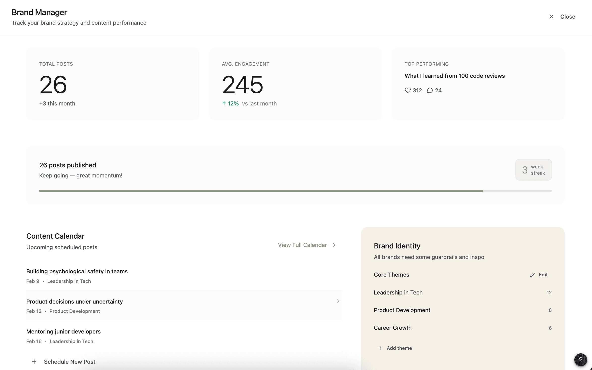
Task: Click the plus icon next to Add theme
Action: click(380, 348)
